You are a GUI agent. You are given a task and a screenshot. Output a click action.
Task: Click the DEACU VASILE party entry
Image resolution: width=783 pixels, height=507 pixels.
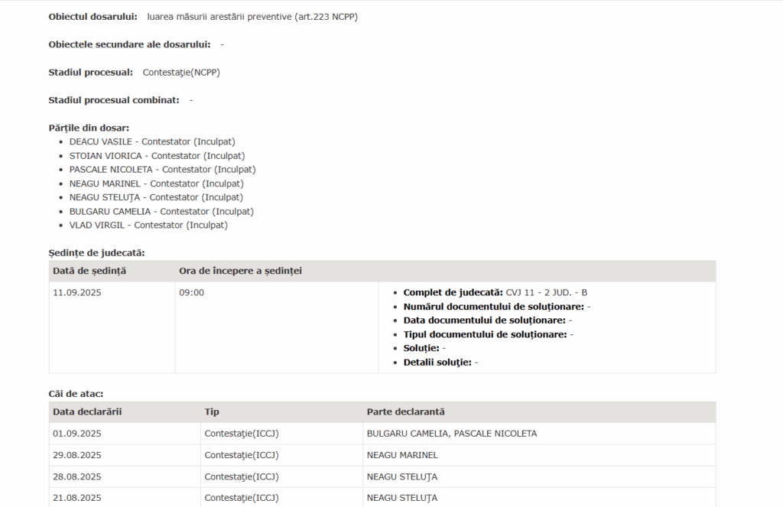(x=152, y=142)
